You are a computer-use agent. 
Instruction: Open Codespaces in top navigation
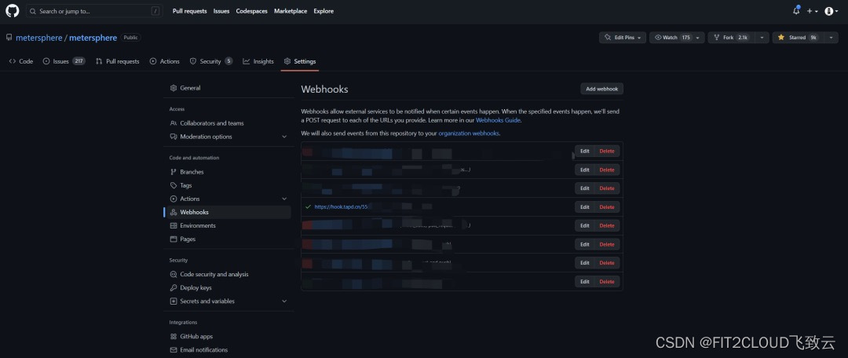[251, 11]
